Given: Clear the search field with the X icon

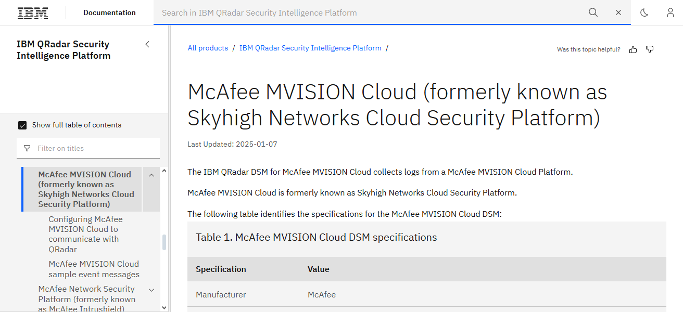Looking at the screenshot, I should pos(618,12).
